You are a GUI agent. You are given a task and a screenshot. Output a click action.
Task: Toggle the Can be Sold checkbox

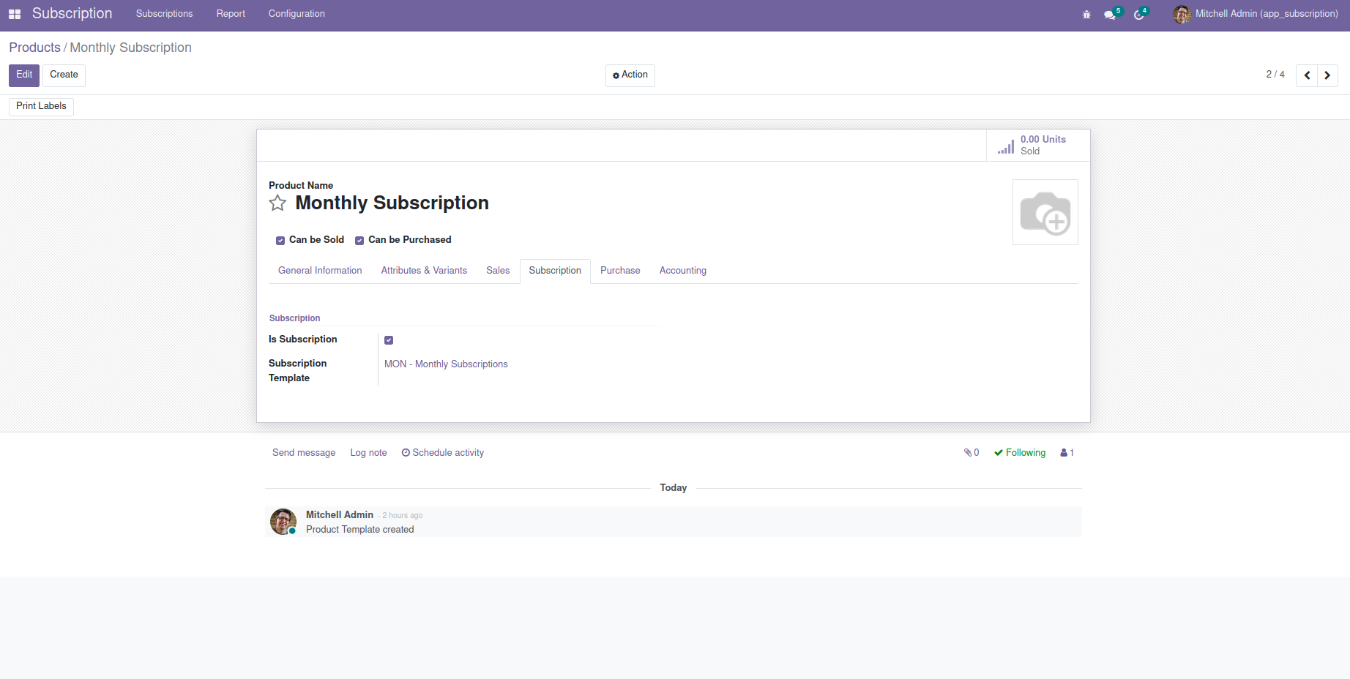(x=280, y=241)
